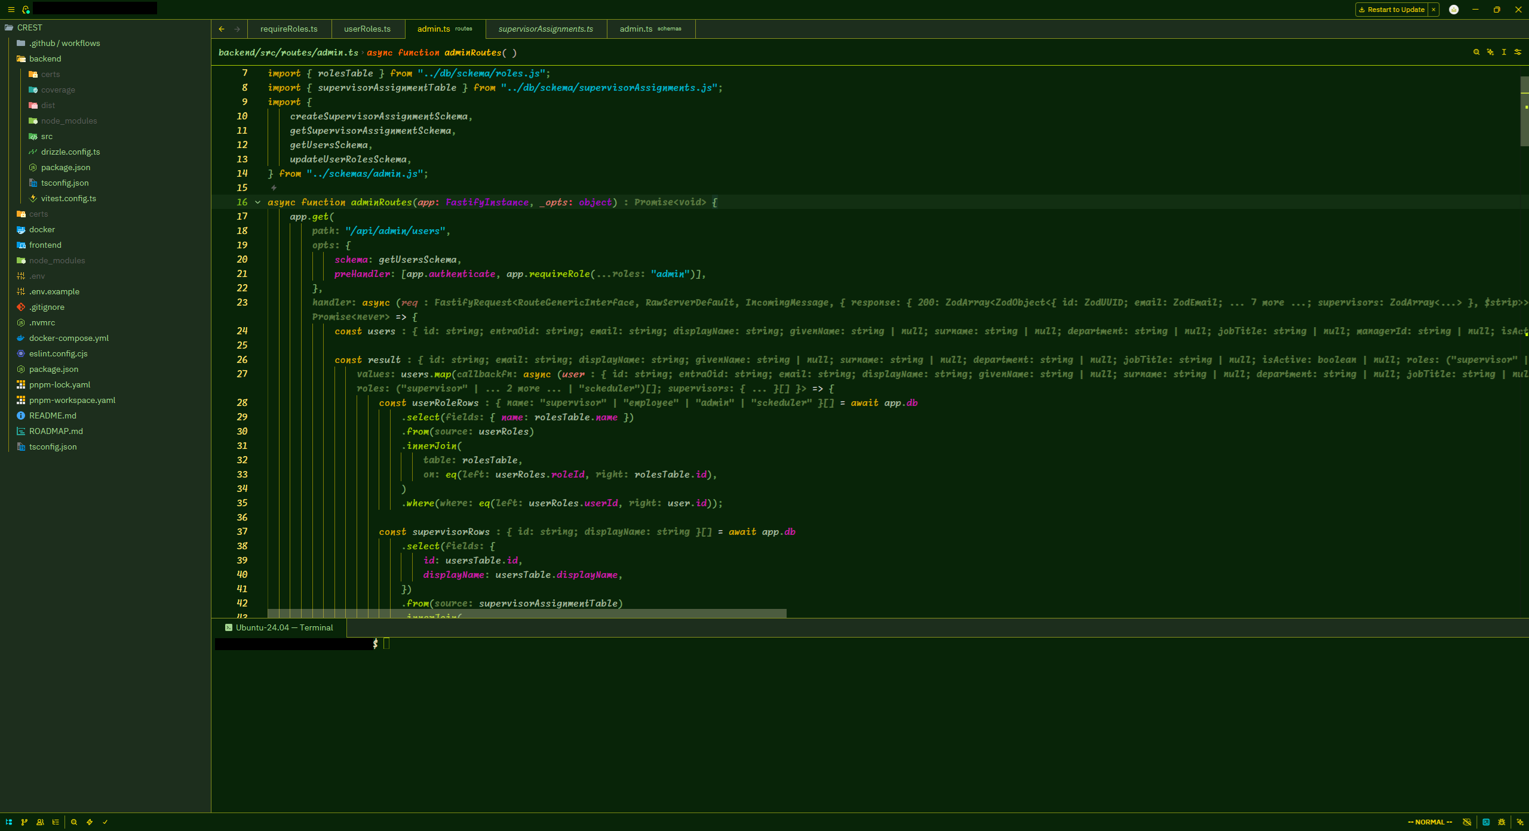
Task: Open the debugger bug icon
Action: coord(1502,822)
